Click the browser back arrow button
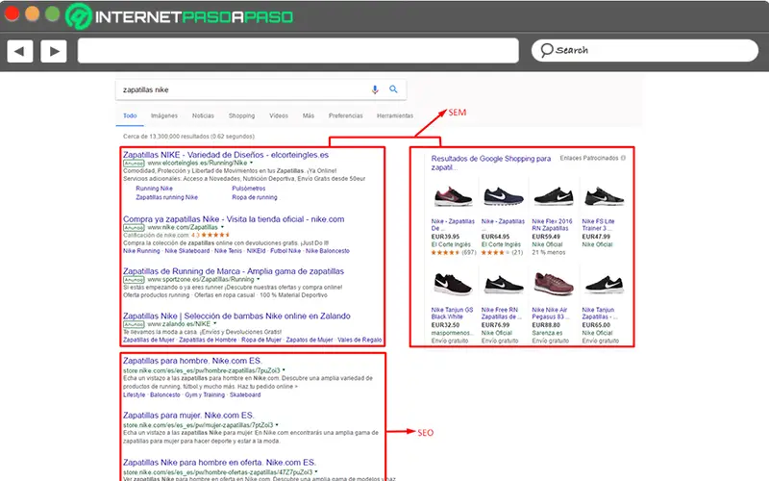This screenshot has width=769, height=481. pyautogui.click(x=20, y=51)
